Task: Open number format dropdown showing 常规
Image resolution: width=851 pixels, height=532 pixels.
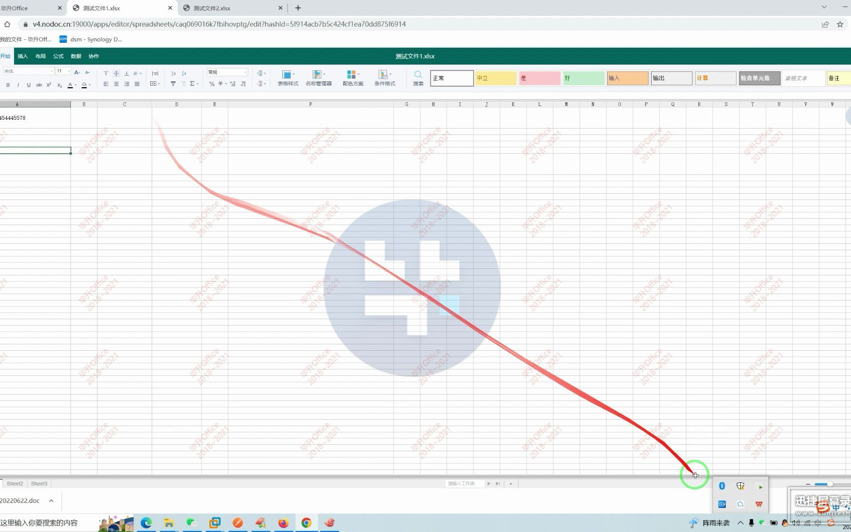Action: (x=227, y=72)
